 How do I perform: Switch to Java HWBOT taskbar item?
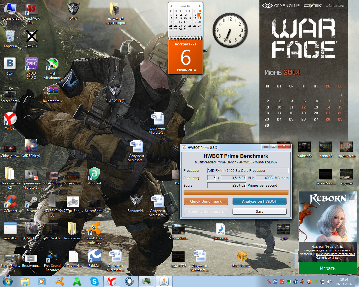(164, 281)
